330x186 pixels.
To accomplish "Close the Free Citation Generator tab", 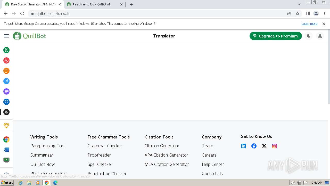I will tap(60, 4).
